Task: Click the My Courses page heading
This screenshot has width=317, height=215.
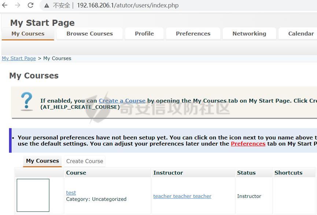Action: point(34,76)
